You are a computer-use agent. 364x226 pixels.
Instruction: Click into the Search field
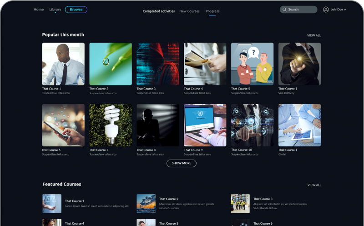point(298,10)
